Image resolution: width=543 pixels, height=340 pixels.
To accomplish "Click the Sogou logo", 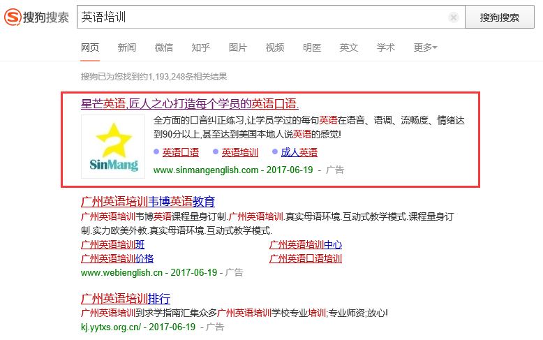I will coord(36,17).
